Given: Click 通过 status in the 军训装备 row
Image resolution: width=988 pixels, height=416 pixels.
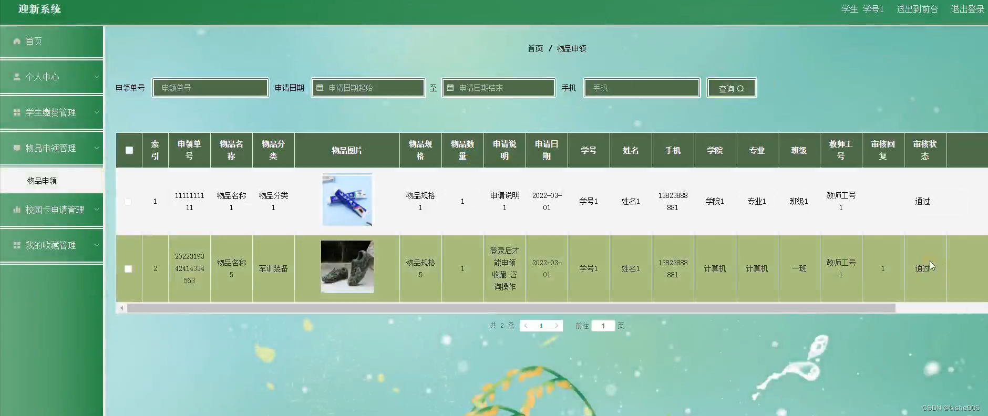Looking at the screenshot, I should (922, 268).
